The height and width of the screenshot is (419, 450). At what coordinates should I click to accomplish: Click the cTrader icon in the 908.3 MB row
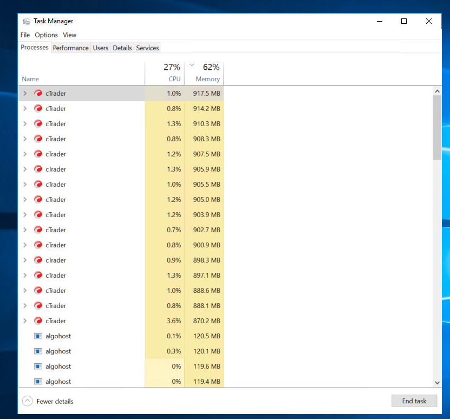click(38, 139)
